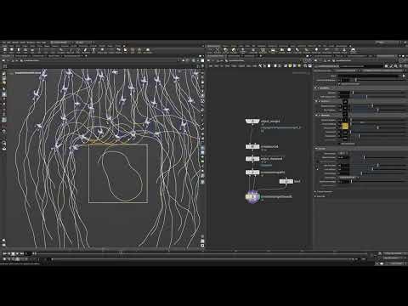Click the top parameter text field
The height and width of the screenshot is (306, 408).
coord(369,76)
